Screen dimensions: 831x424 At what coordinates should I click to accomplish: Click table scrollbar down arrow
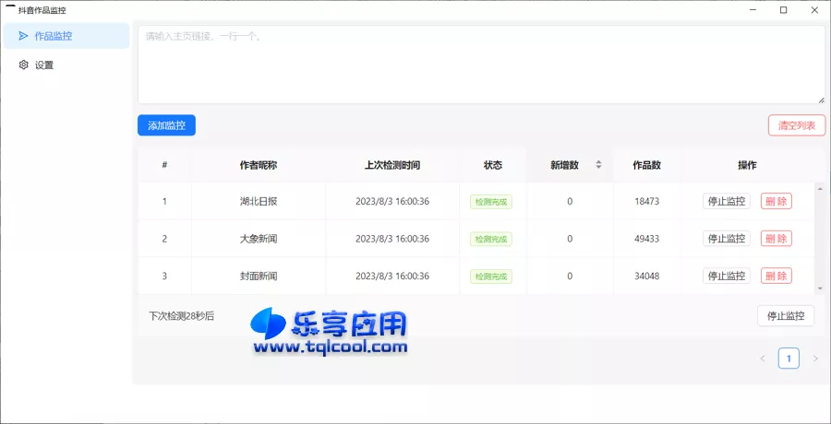820,288
